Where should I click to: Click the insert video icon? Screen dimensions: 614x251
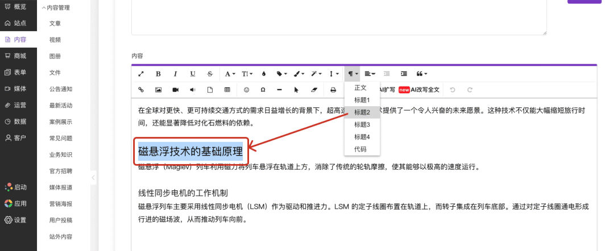176,90
